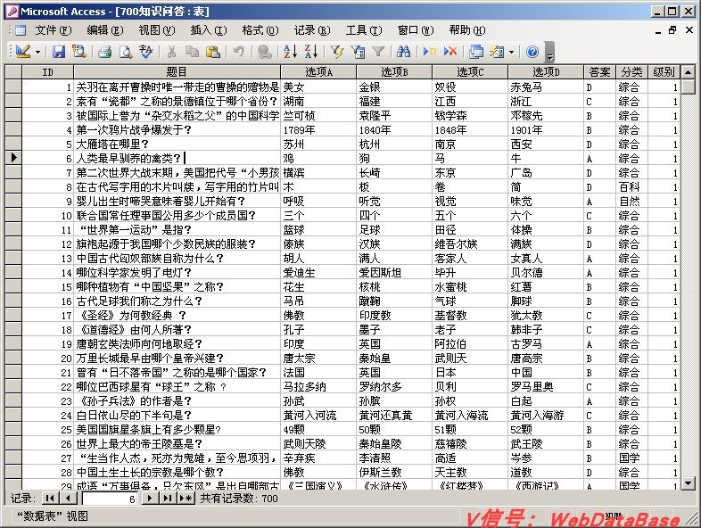Click 百科 category cell in row 8

pyautogui.click(x=631, y=187)
